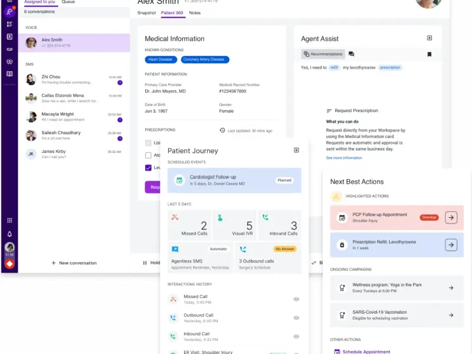Open the Sailesh Chaudhary SMS conversation
472x354 pixels.
pos(74,136)
